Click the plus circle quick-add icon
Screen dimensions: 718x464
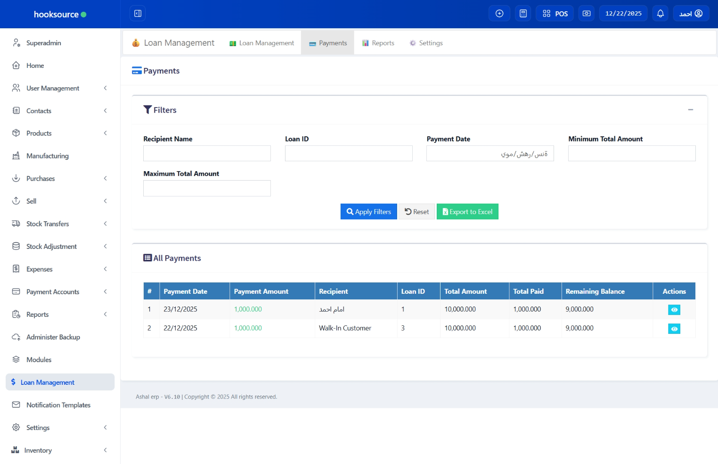(499, 14)
